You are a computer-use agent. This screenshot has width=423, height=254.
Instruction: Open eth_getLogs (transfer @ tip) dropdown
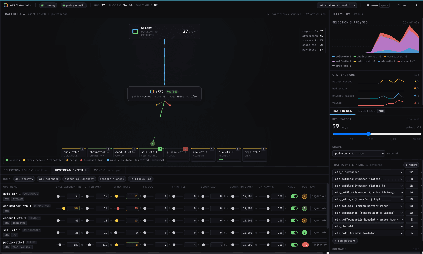368,199
